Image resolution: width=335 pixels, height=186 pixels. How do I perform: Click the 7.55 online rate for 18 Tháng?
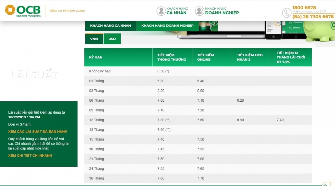[200, 149]
